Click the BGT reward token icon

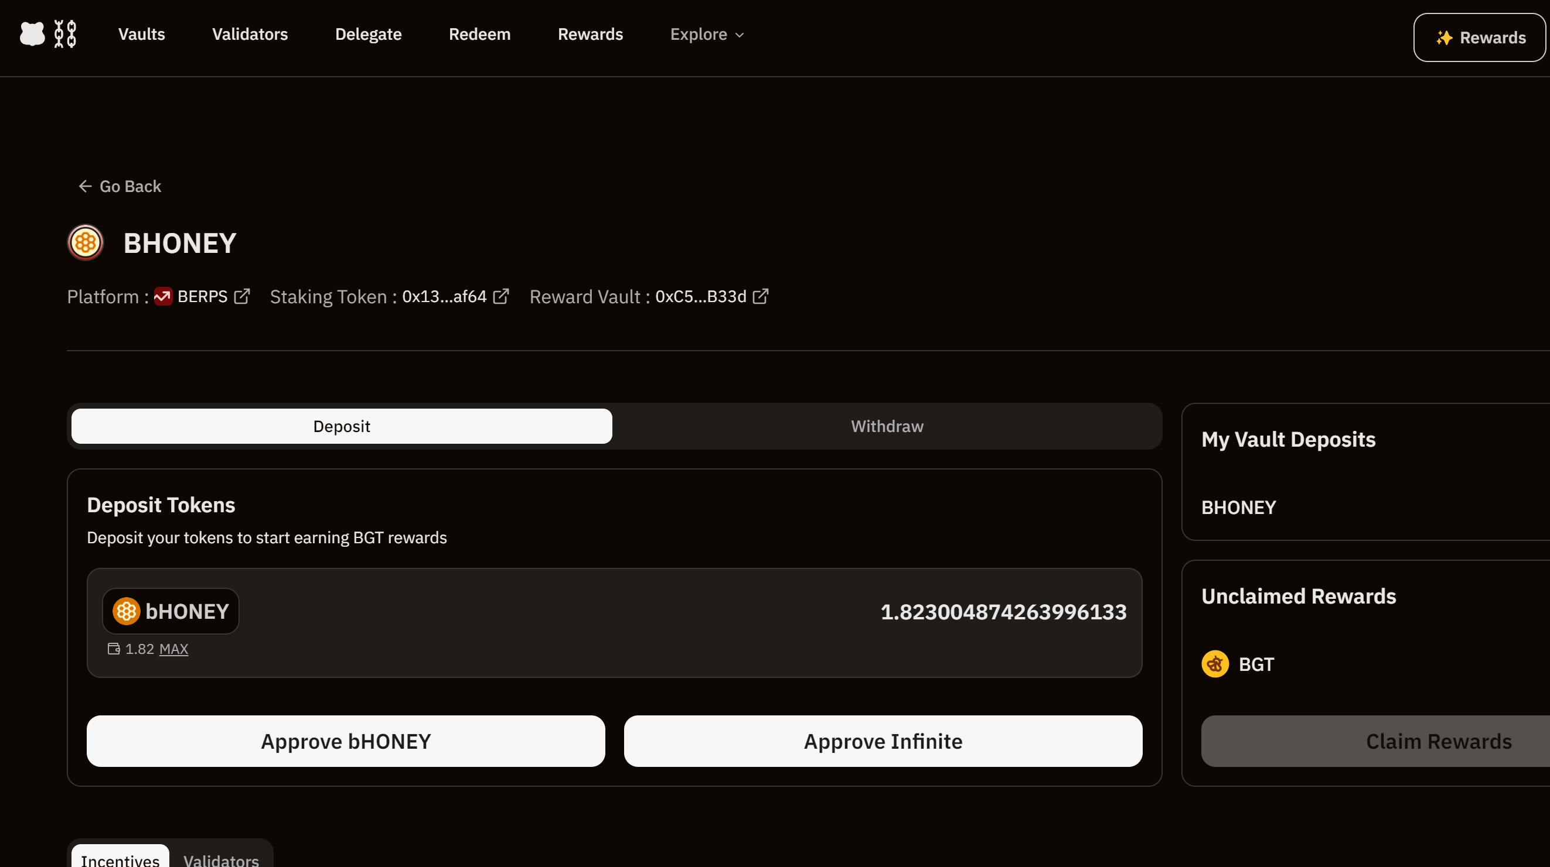coord(1215,664)
